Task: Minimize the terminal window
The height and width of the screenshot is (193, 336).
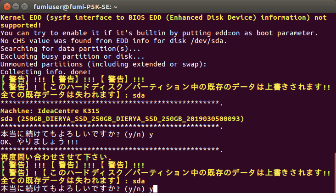Action: coord(16,7)
